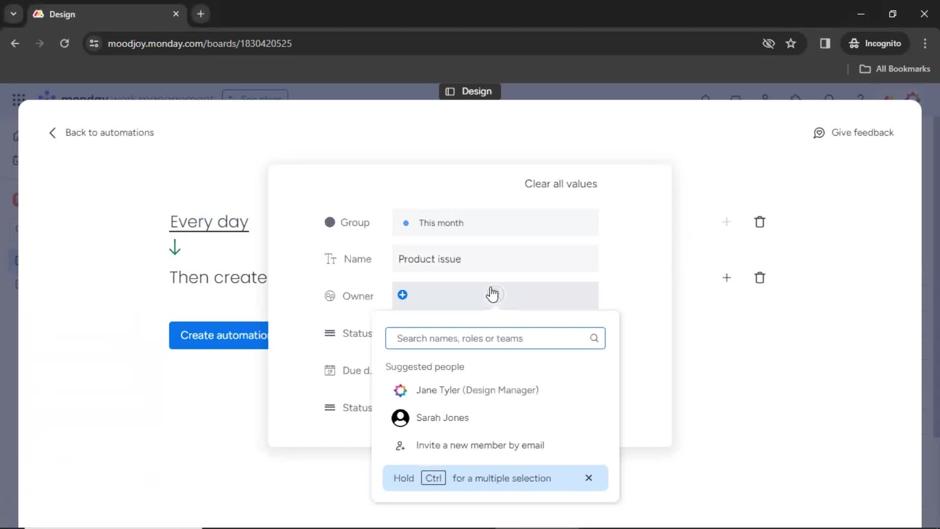
Task: Click the Due date calendar icon
Action: 330,370
